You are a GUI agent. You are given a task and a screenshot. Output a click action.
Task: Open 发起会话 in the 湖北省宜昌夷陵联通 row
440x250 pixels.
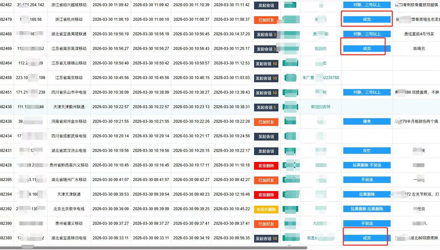tap(266, 34)
